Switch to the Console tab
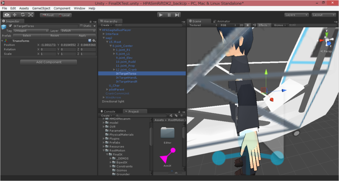The image size is (339, 181). click(108, 111)
